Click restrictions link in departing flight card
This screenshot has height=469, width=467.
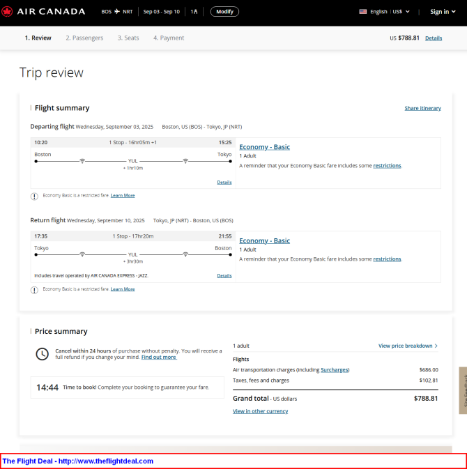[387, 166]
